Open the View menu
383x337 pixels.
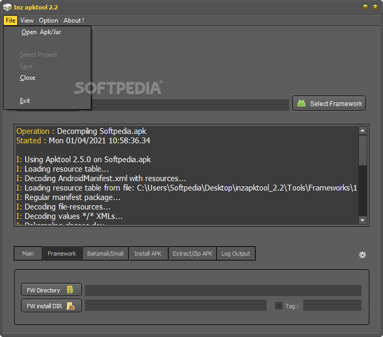point(27,20)
